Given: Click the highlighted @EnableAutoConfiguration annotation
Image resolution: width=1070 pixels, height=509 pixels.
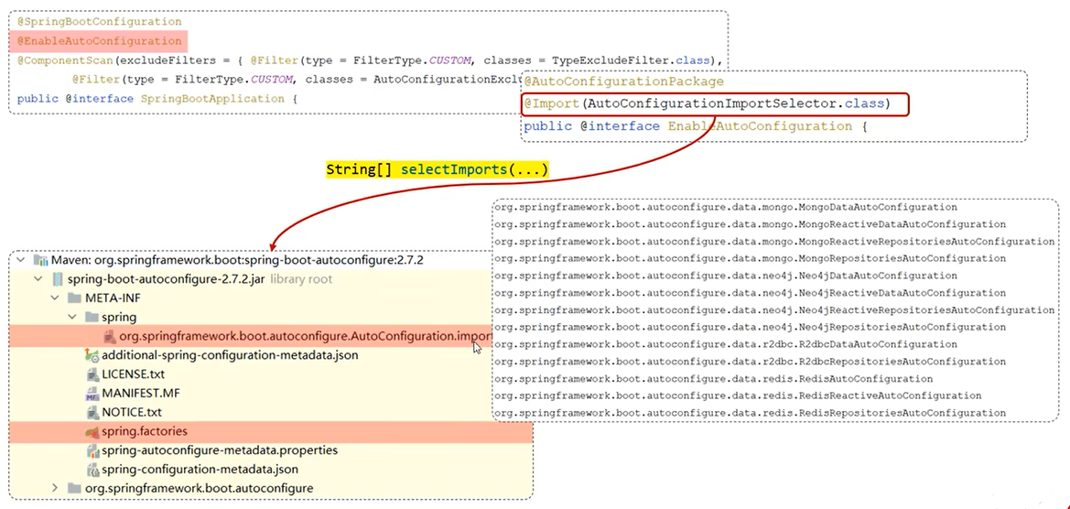Looking at the screenshot, I should (100, 41).
